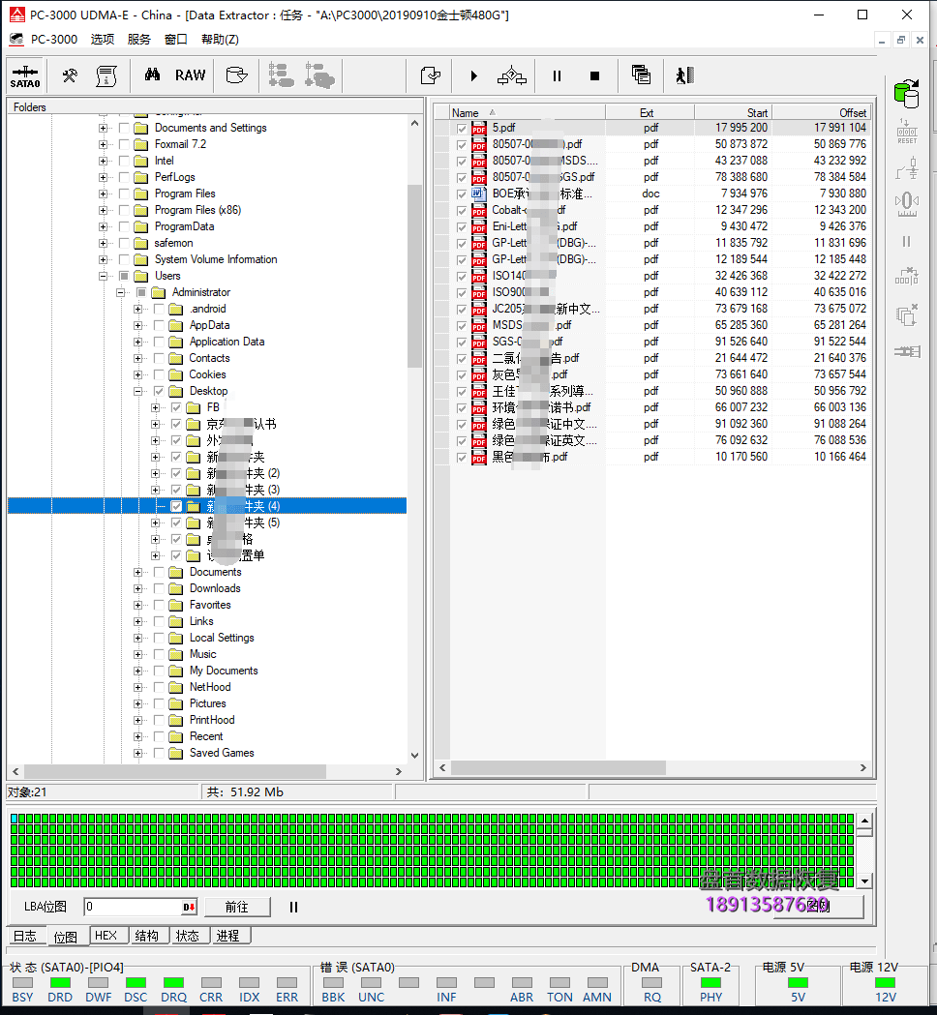Click the binoculars search icon
Viewport: 937px width, 1015px height.
click(x=152, y=75)
